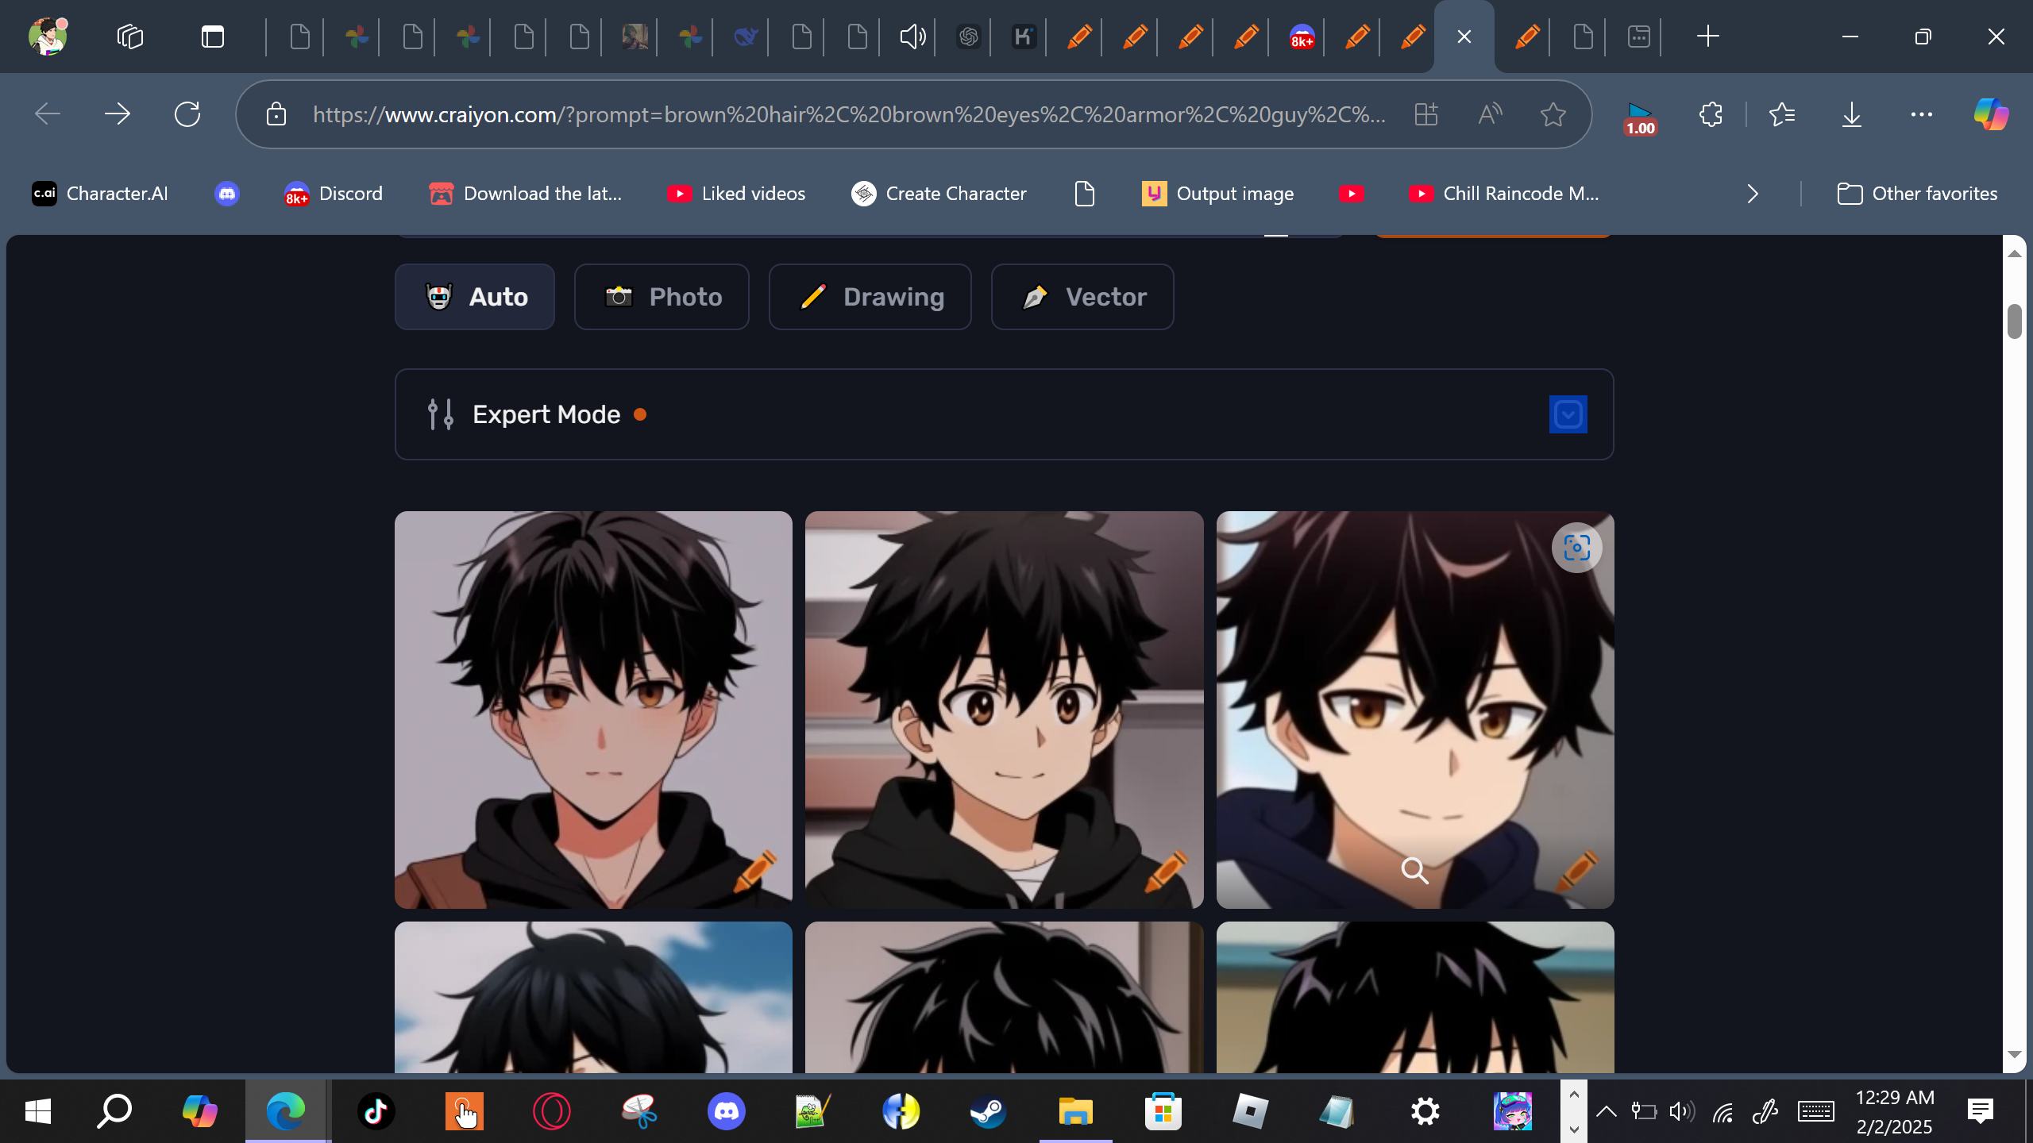This screenshot has height=1143, width=2033.
Task: Add this page to favorites star
Action: [1553, 114]
